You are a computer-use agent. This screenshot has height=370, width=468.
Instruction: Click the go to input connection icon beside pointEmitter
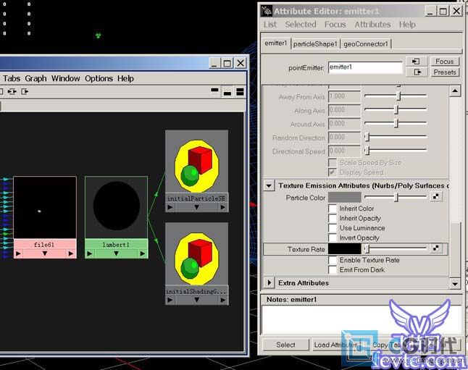[x=417, y=61]
